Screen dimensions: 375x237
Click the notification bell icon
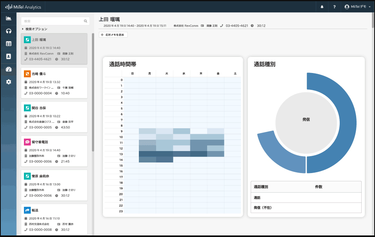[322, 7]
